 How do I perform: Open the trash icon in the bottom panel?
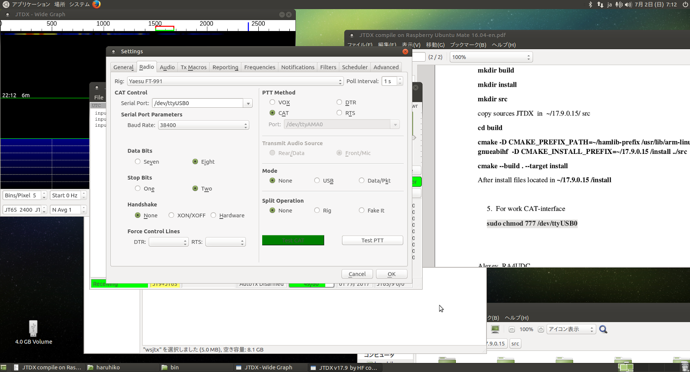click(685, 367)
